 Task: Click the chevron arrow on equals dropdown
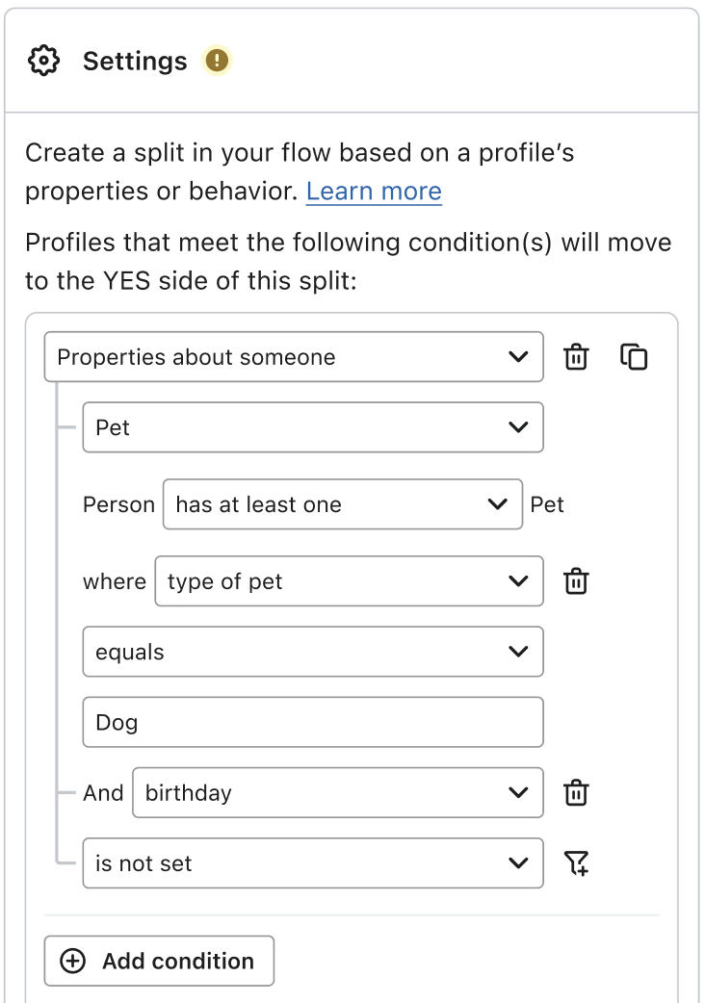[x=518, y=652]
